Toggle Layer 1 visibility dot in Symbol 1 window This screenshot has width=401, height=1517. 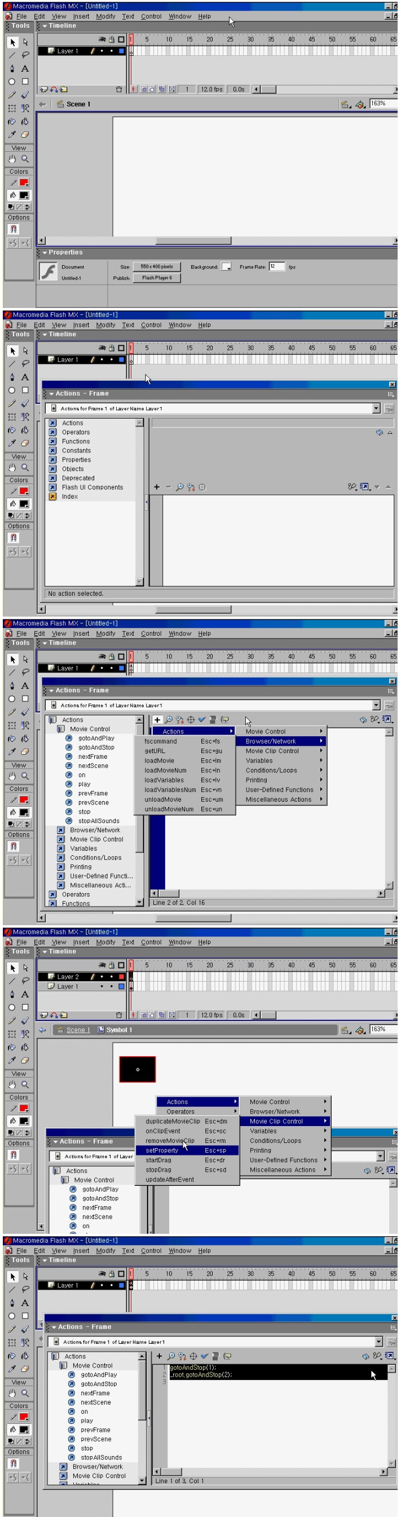click(x=103, y=986)
